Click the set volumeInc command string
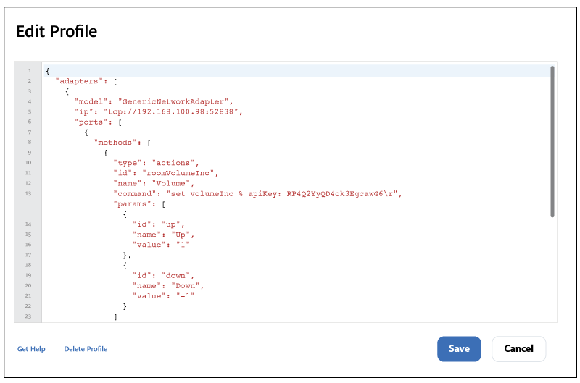Screen dimensions: 580x383 point(283,193)
